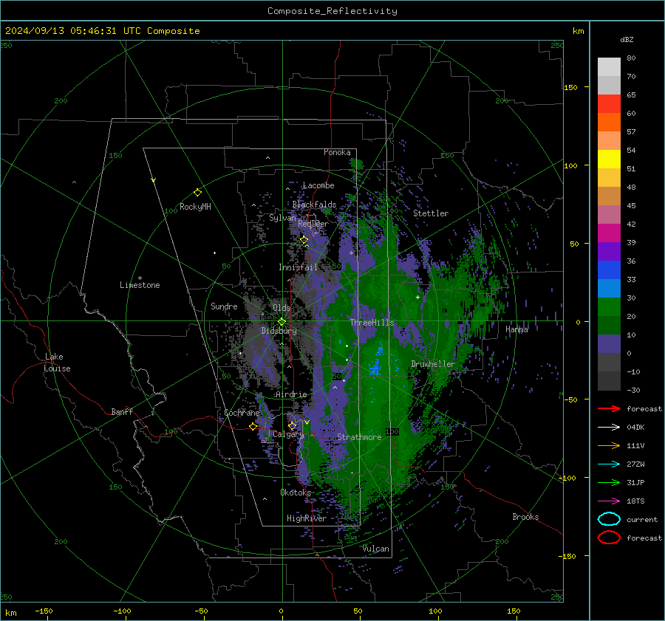Click the cyan current ellipse legend icon

pos(609,519)
